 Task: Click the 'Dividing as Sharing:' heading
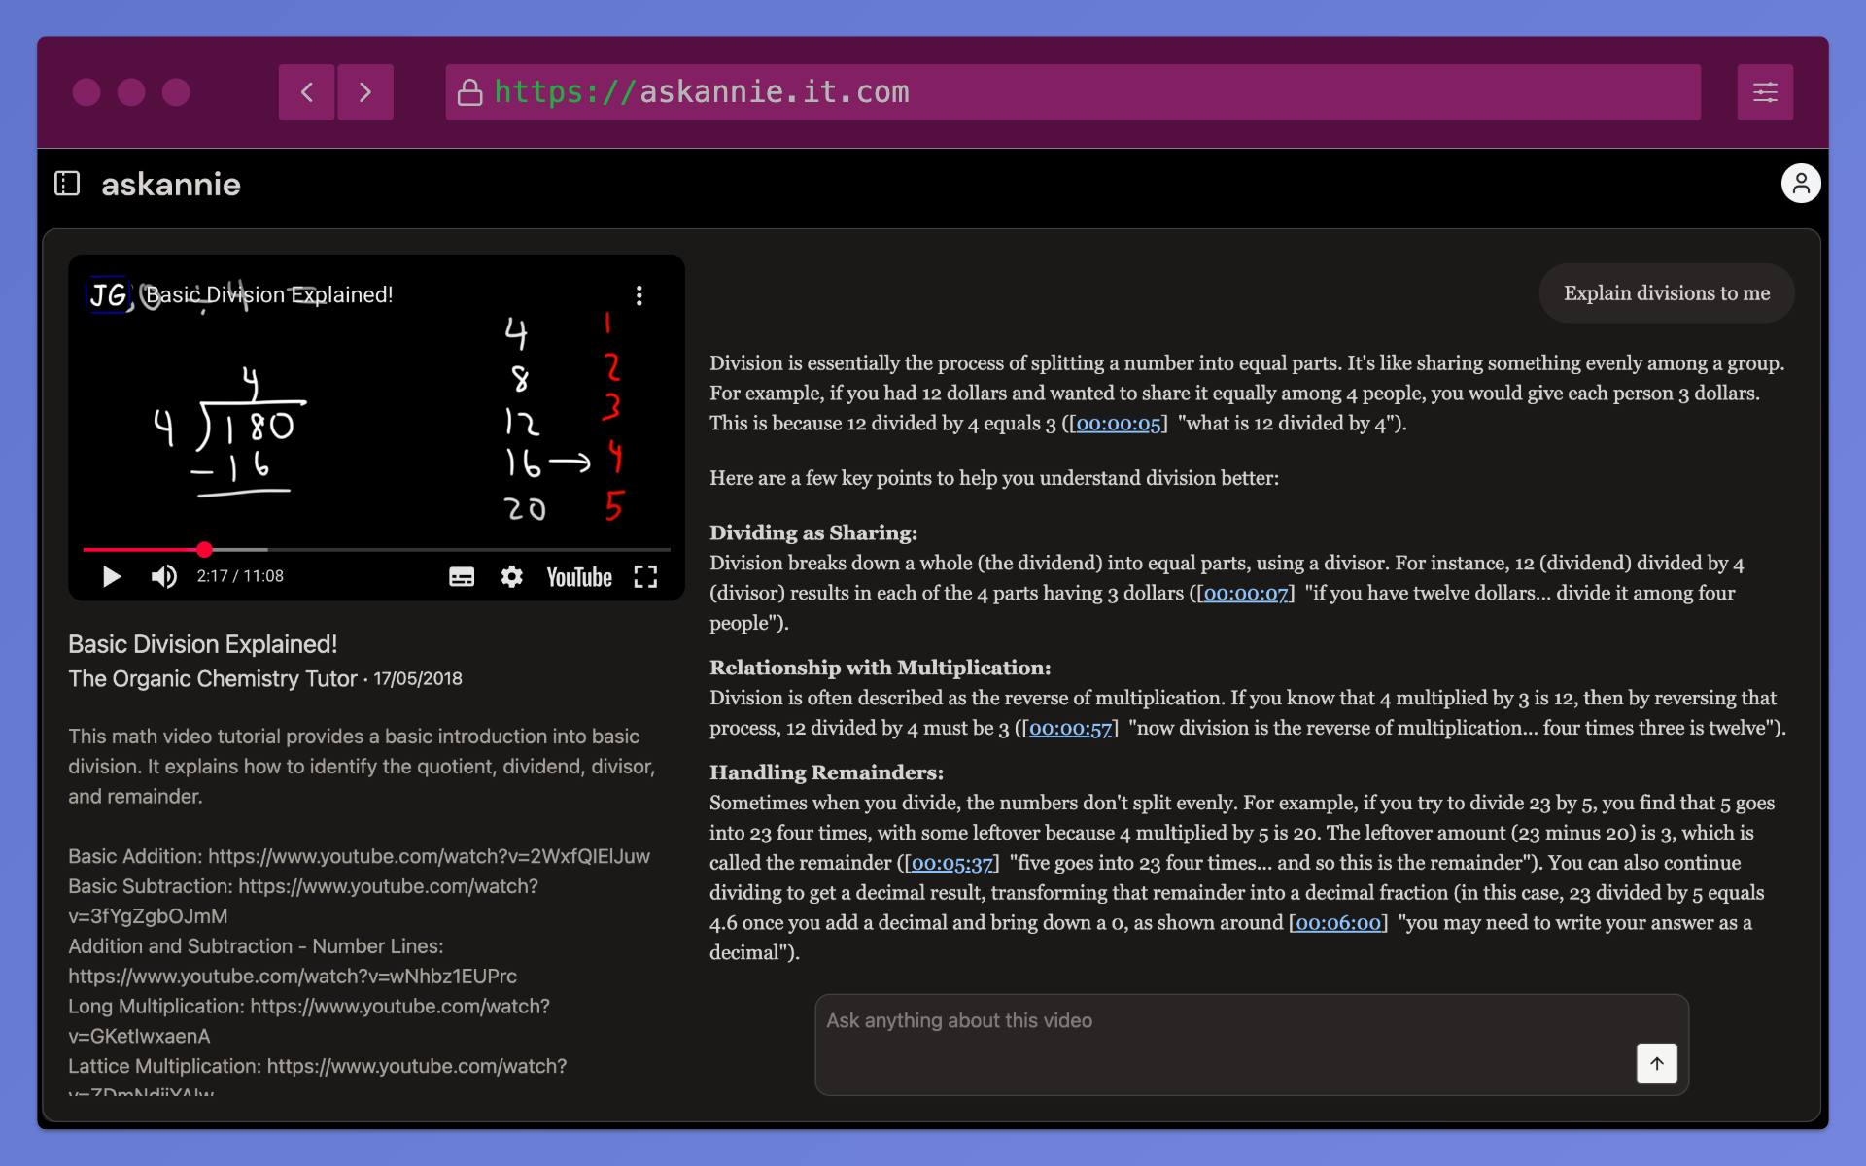[x=813, y=533]
